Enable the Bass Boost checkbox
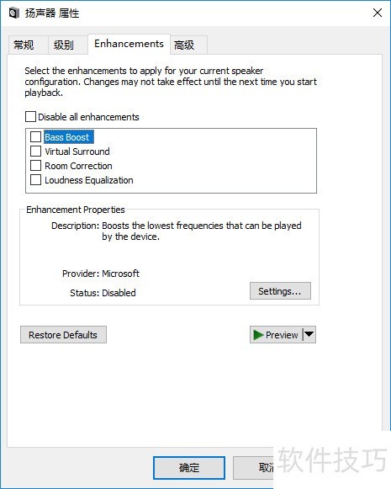Viewport: 391px width, 489px height. click(35, 136)
